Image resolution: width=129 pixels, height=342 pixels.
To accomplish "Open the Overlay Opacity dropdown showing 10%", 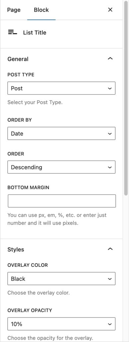I will coord(62,324).
